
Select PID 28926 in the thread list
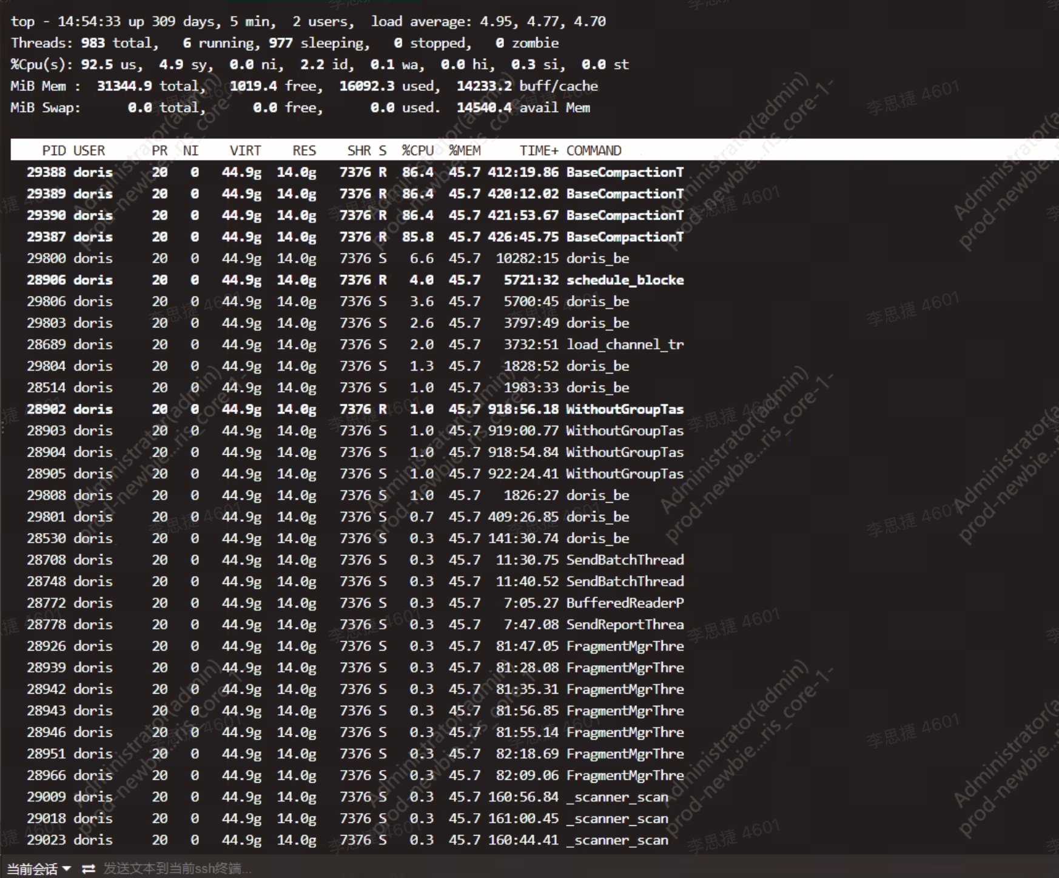tap(46, 646)
